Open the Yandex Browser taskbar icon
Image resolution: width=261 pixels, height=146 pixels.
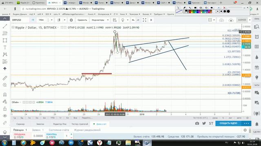(x=100, y=142)
